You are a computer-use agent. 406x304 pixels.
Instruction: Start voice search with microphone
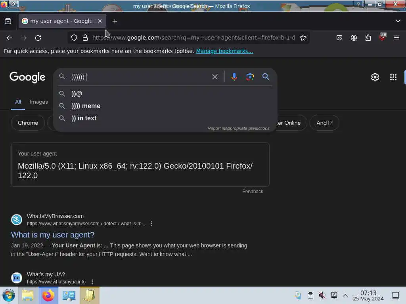click(234, 77)
